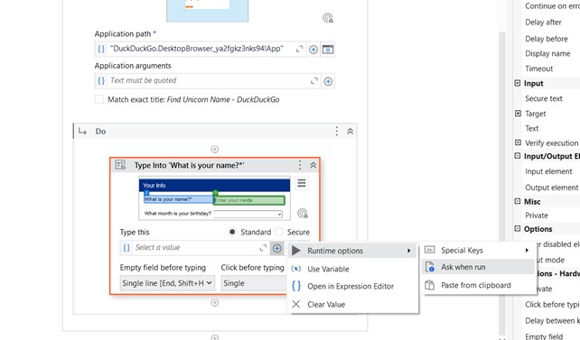This screenshot has width=580, height=340.
Task: Choose Use Variable from the menu
Action: pos(352,269)
